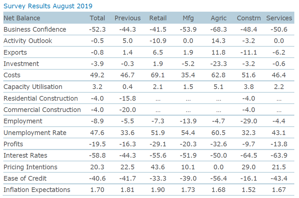
Task: Click the Commercial Construction row label
Action: [x=42, y=110]
